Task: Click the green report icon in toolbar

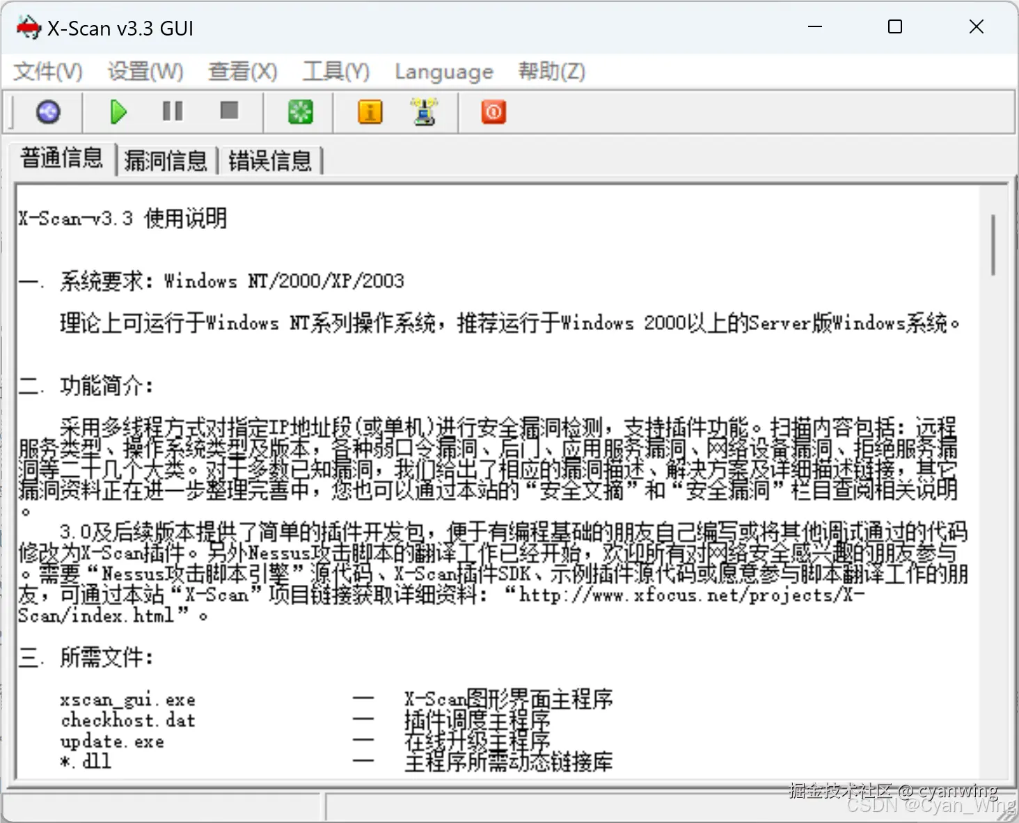Action: (301, 112)
